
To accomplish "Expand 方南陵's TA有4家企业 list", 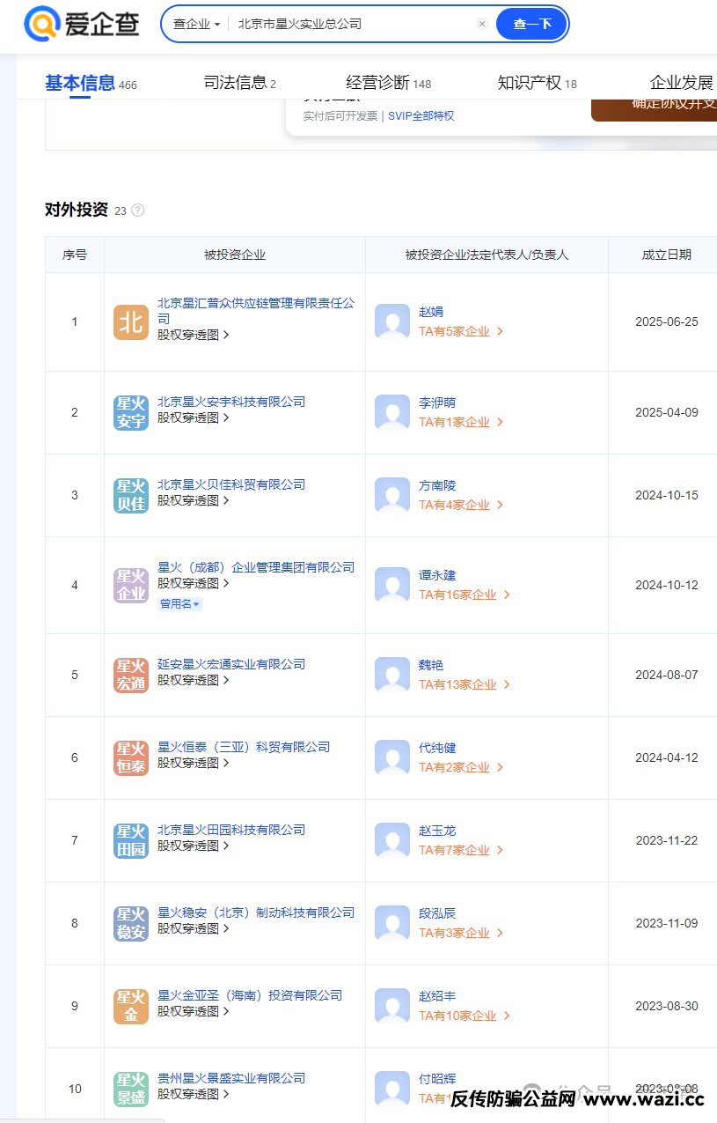I will tap(461, 505).
